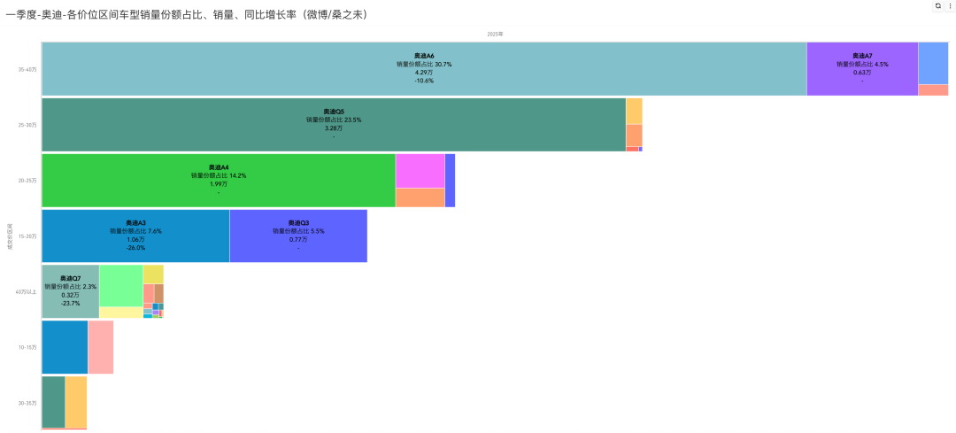Click the refresh icon at top right

click(x=938, y=5)
